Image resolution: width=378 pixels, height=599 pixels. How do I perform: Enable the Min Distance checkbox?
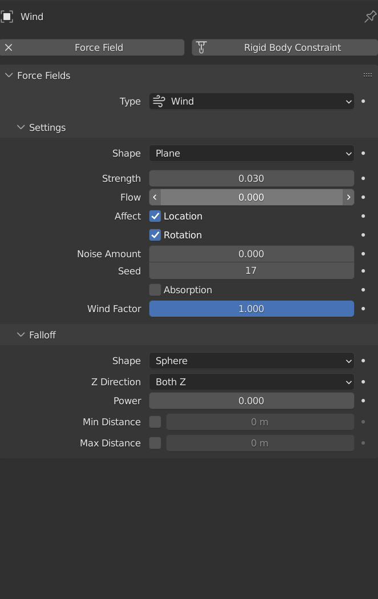[x=155, y=422]
